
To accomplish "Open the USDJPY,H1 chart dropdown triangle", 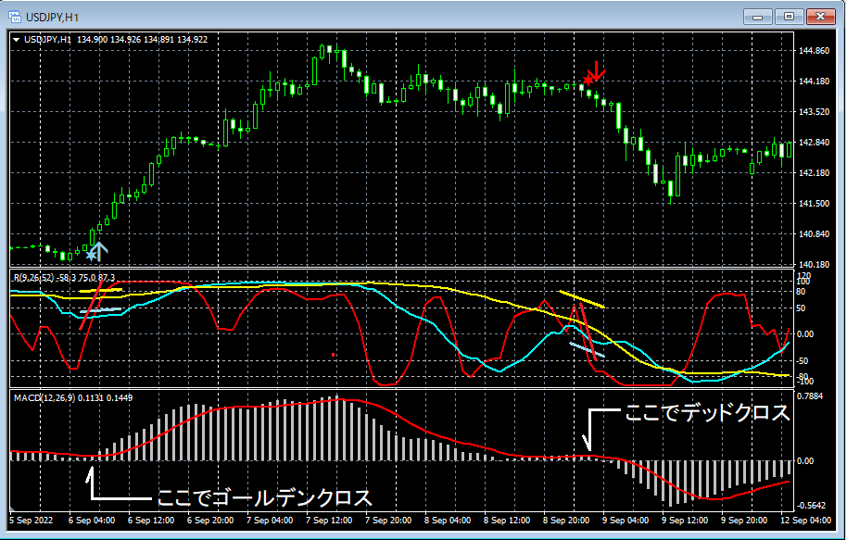I will tap(16, 40).
